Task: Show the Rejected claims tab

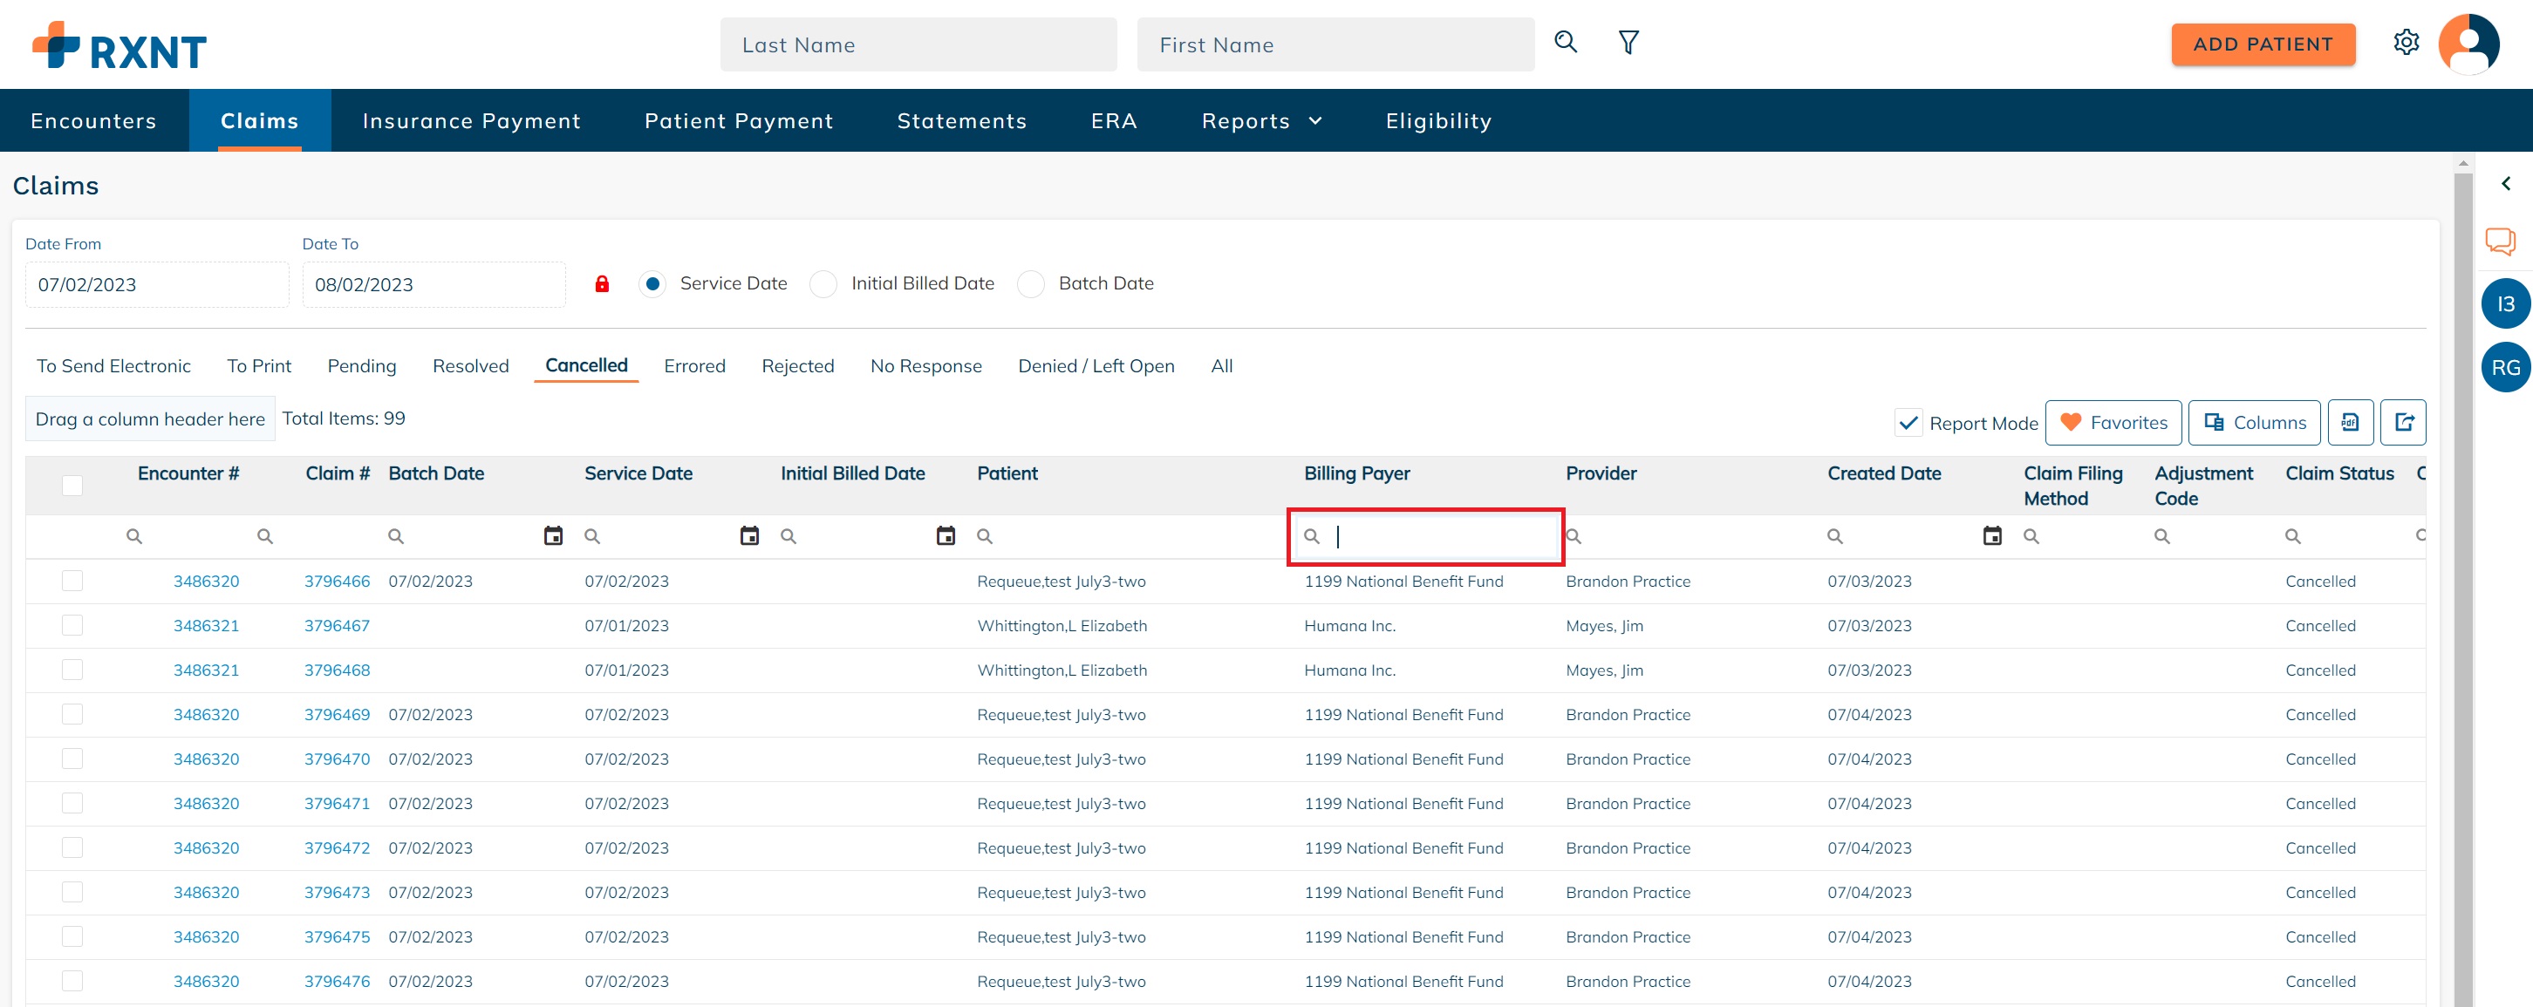Action: coord(797,366)
